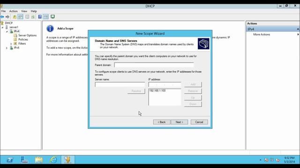Toggle the show/hide action pane icon

(x=45, y=17)
